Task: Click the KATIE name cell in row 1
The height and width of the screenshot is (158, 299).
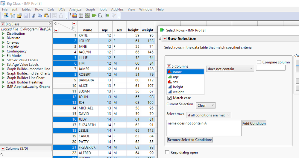Action: coord(88,35)
